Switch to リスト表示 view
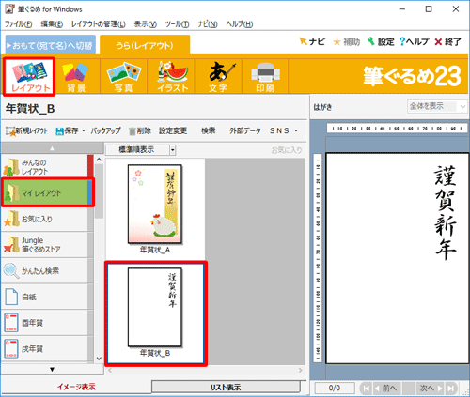This screenshot has width=470, height=397. [226, 387]
